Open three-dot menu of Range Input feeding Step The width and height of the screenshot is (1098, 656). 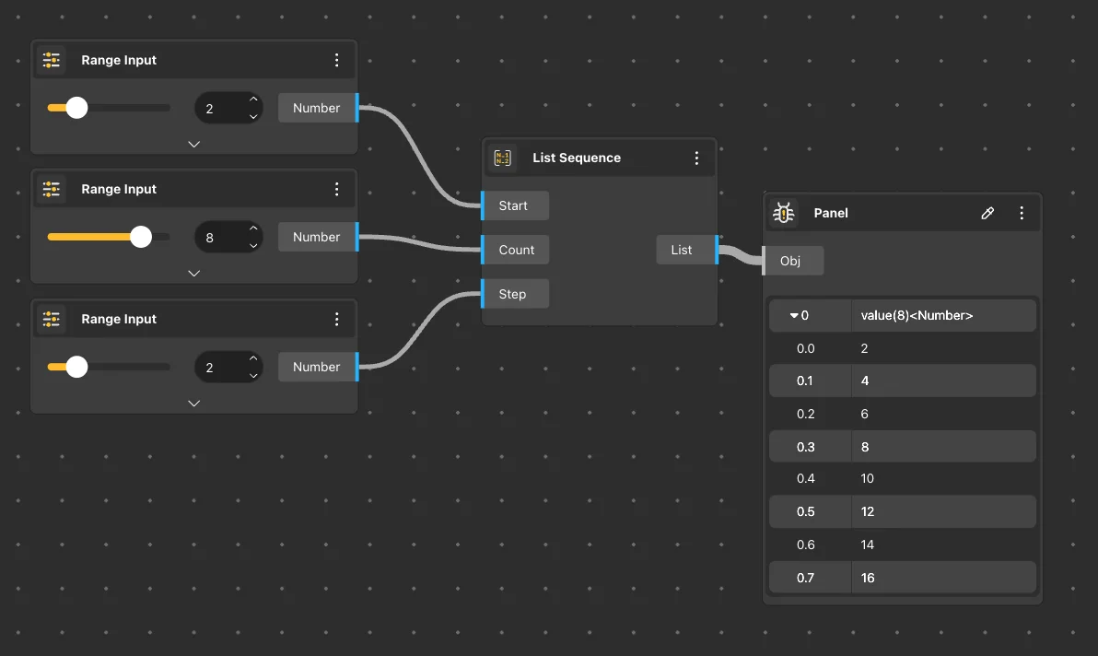336,319
